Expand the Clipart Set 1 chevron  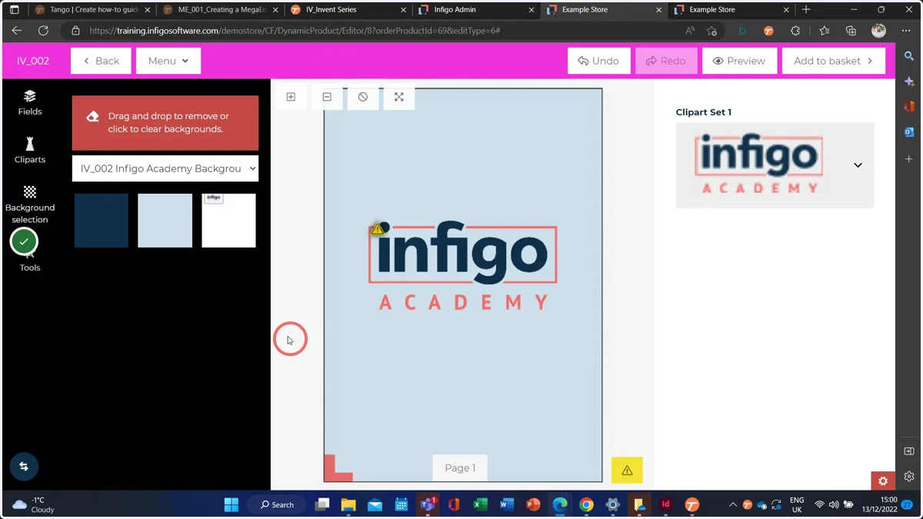click(858, 165)
